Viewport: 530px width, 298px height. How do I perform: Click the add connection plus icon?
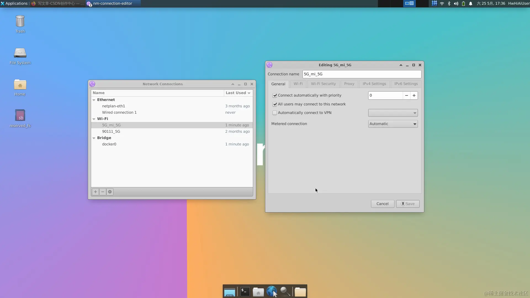tap(95, 192)
